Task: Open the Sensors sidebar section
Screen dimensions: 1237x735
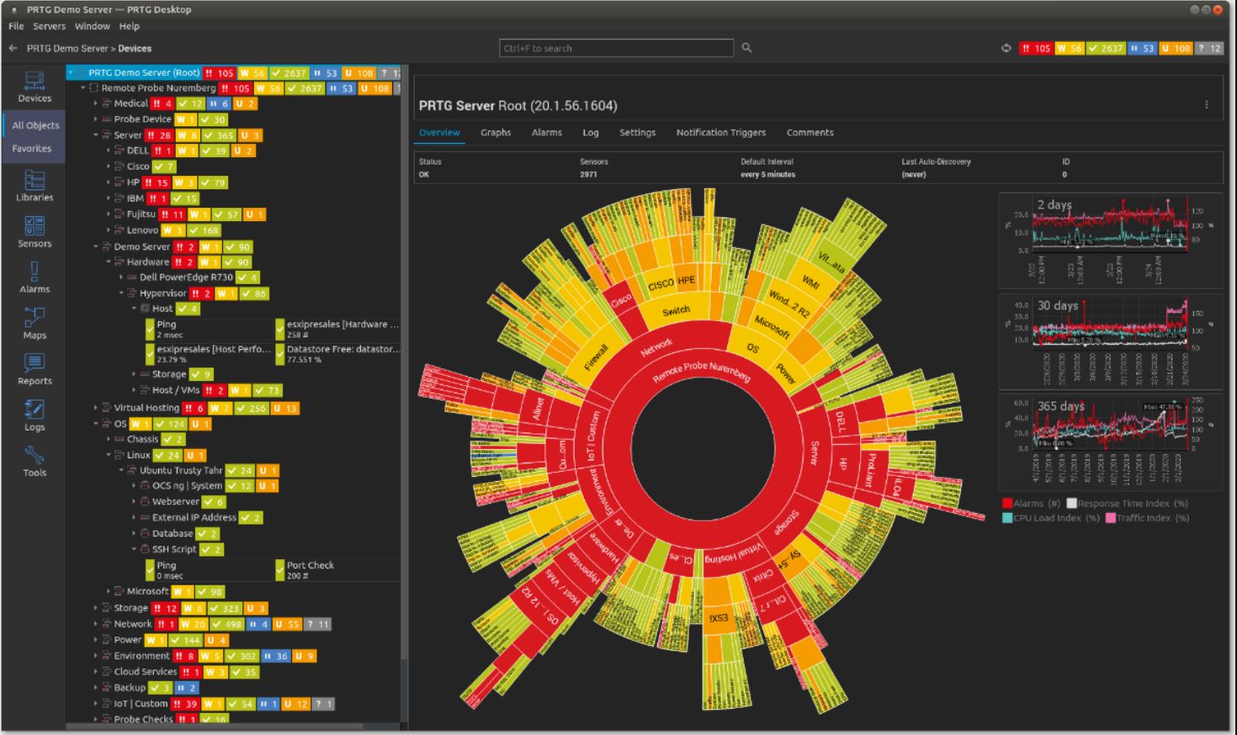Action: point(35,232)
